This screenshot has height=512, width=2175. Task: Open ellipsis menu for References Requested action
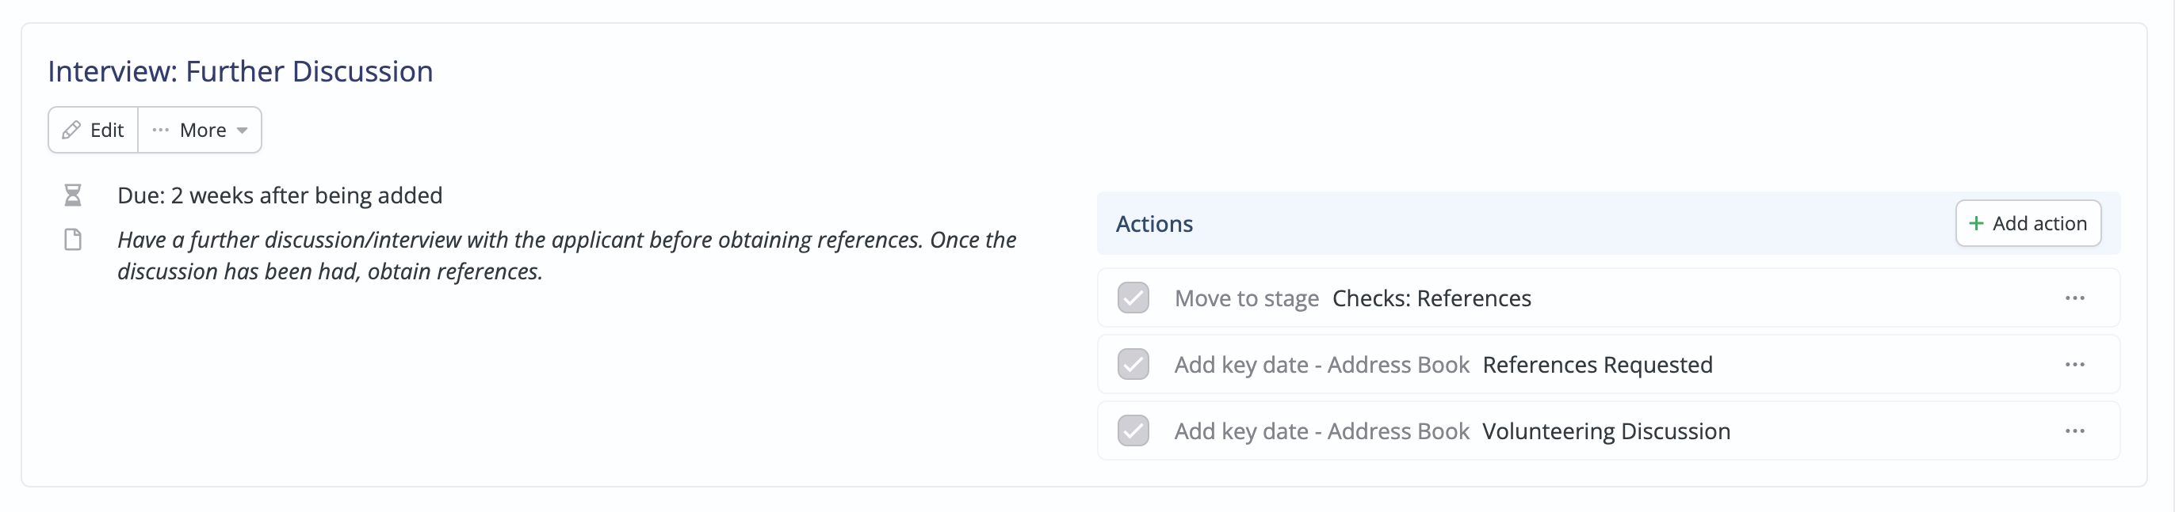[x=2074, y=366]
